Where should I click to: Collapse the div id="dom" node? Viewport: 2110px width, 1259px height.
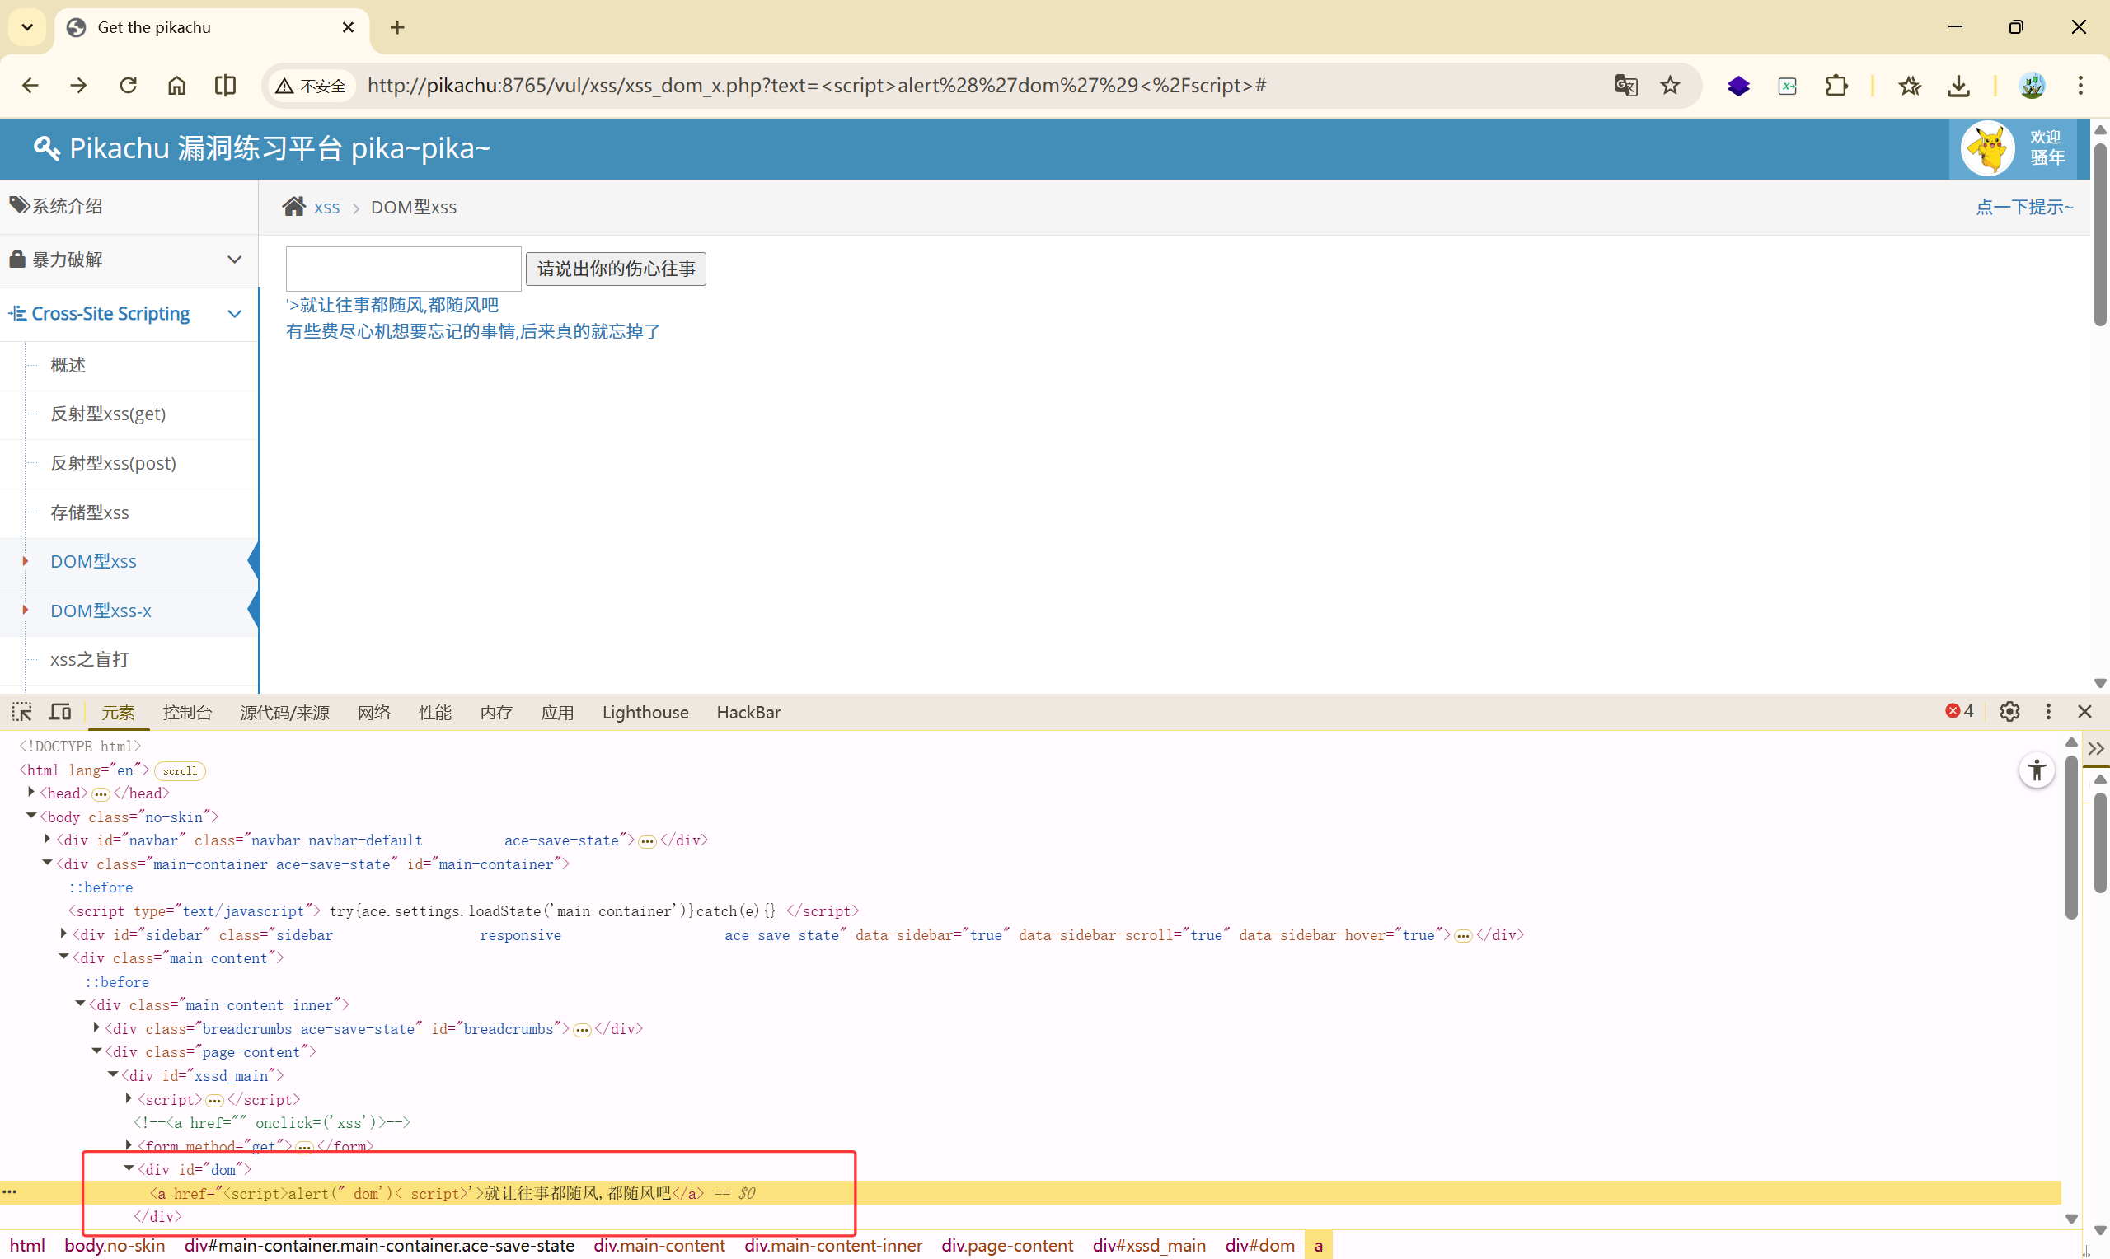tap(129, 1168)
